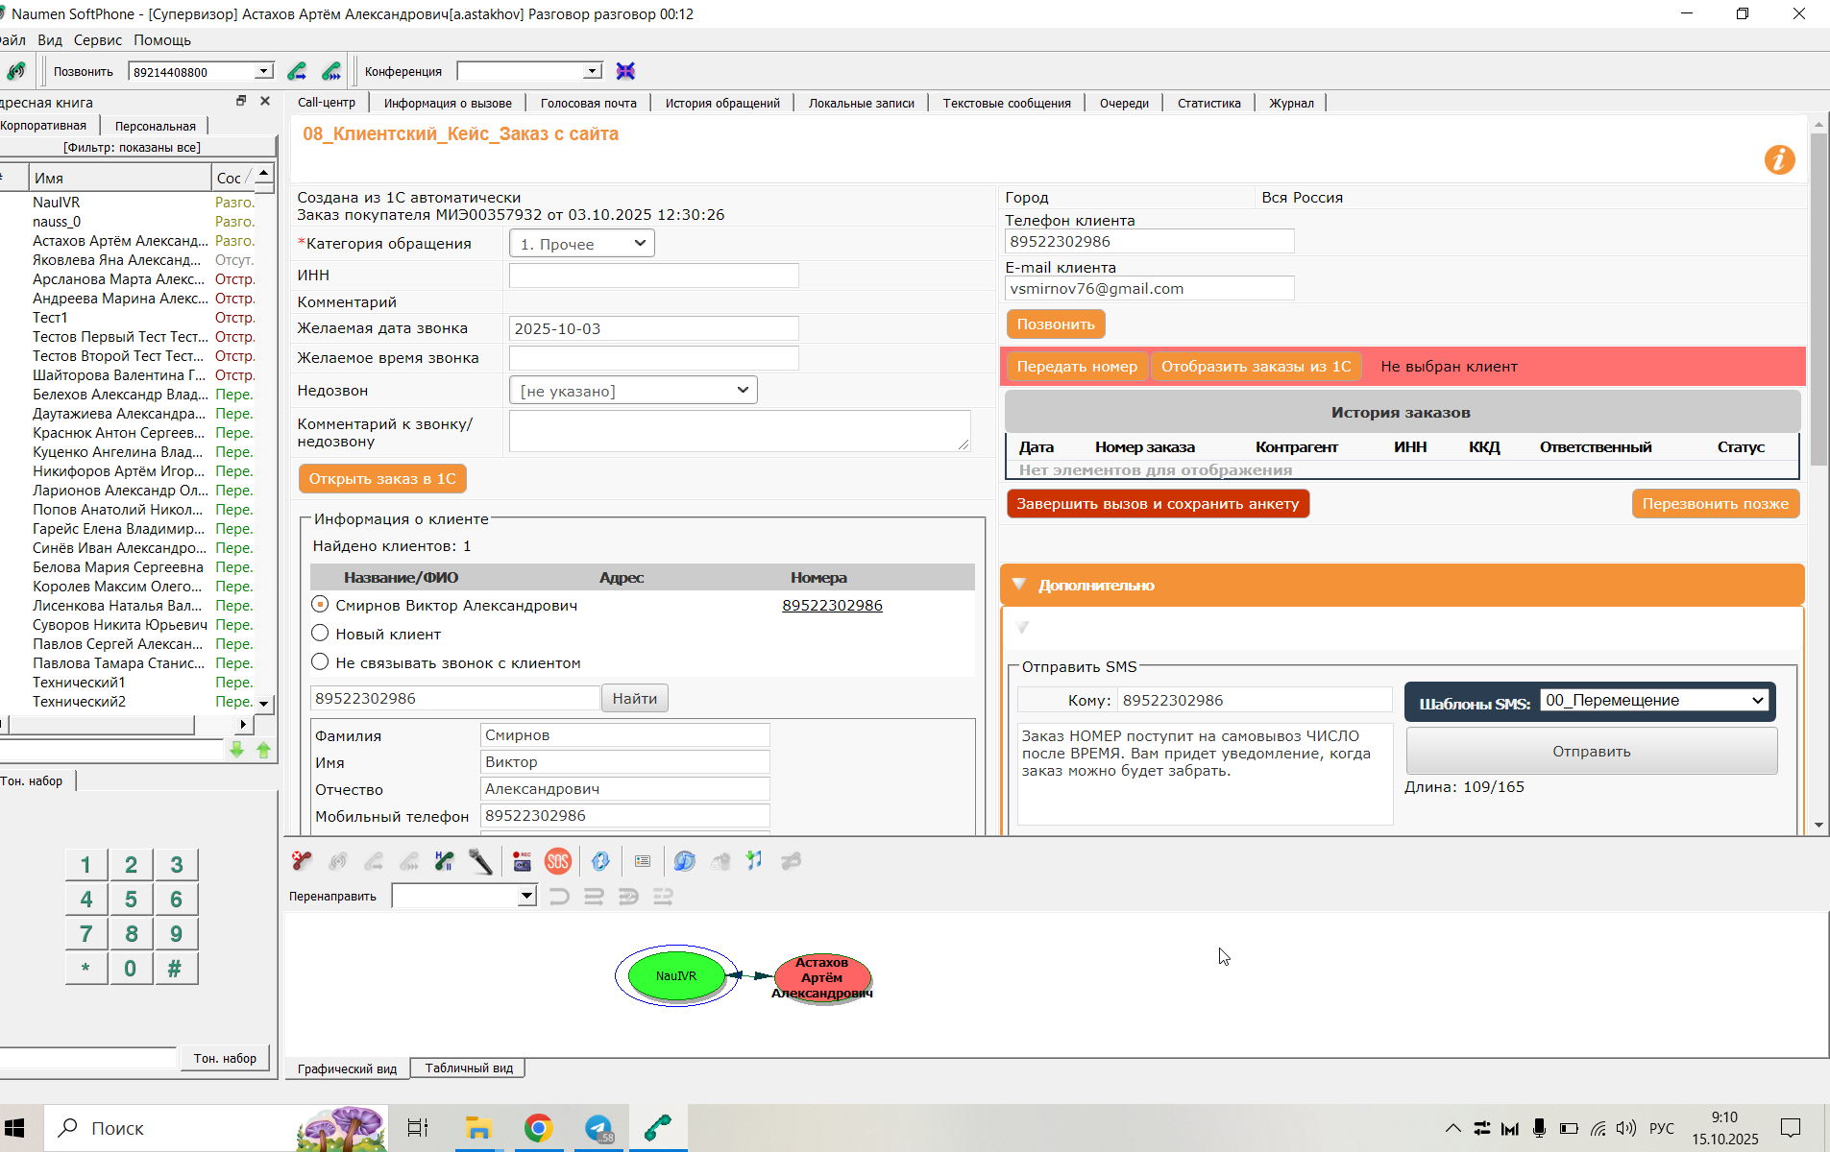Viewport: 1830px width, 1152px height.
Task: Click dial pad key 5
Action: point(131,900)
